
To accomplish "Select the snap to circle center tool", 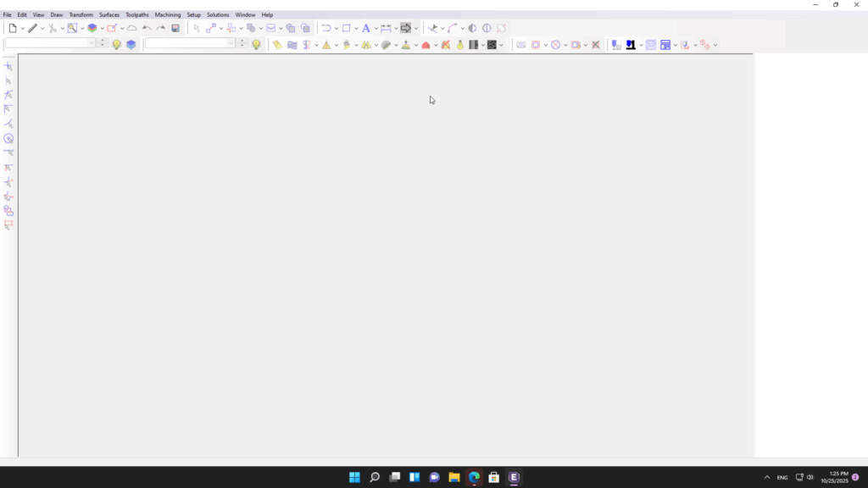I will click(8, 138).
